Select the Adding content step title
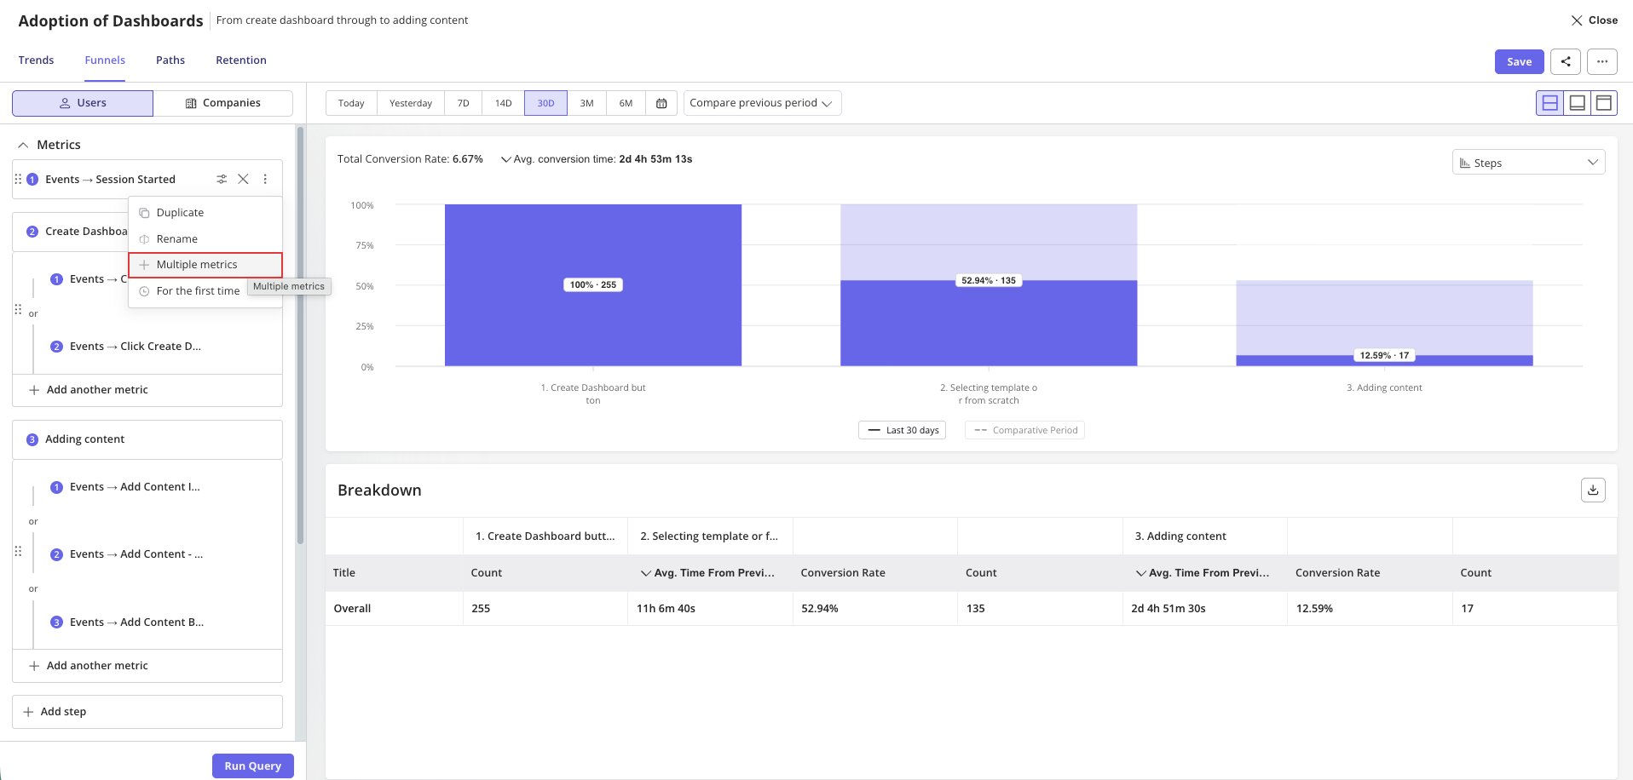The width and height of the screenshot is (1633, 780). pyautogui.click(x=84, y=439)
